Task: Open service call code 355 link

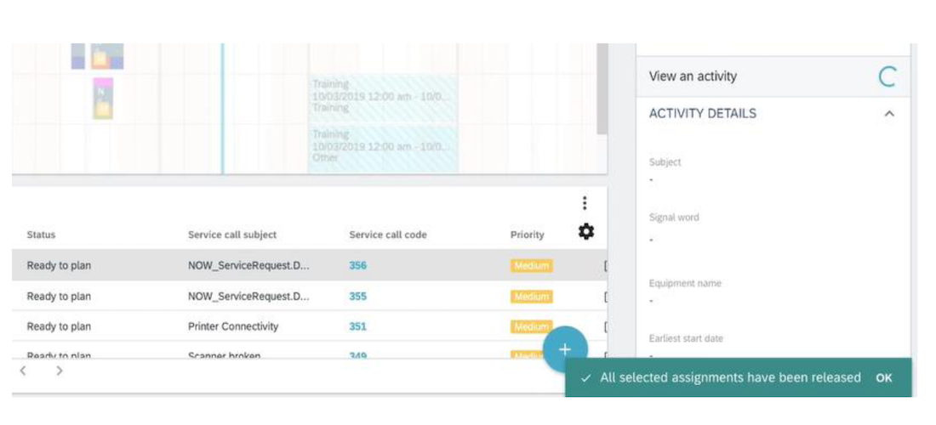Action: click(357, 297)
